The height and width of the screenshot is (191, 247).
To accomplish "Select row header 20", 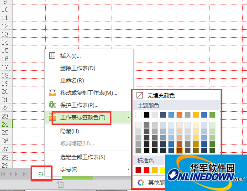I will tap(6, 92).
